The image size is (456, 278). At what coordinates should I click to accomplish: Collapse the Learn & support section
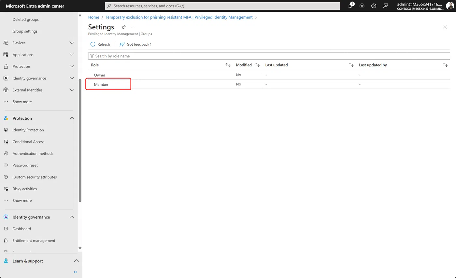[x=76, y=261]
